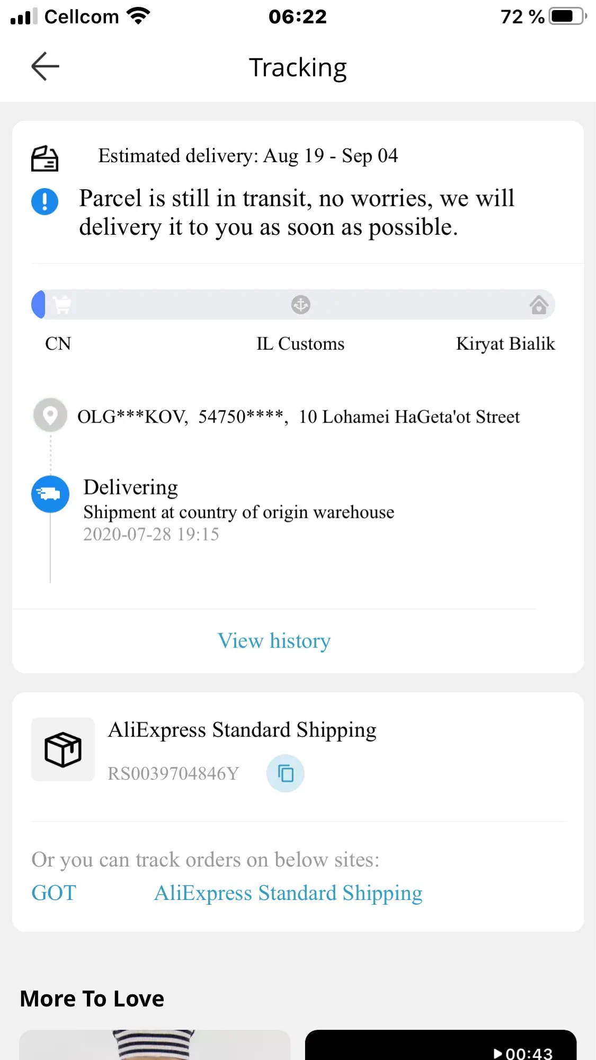
Task: Tap the battery indicator in status bar
Action: [568, 16]
